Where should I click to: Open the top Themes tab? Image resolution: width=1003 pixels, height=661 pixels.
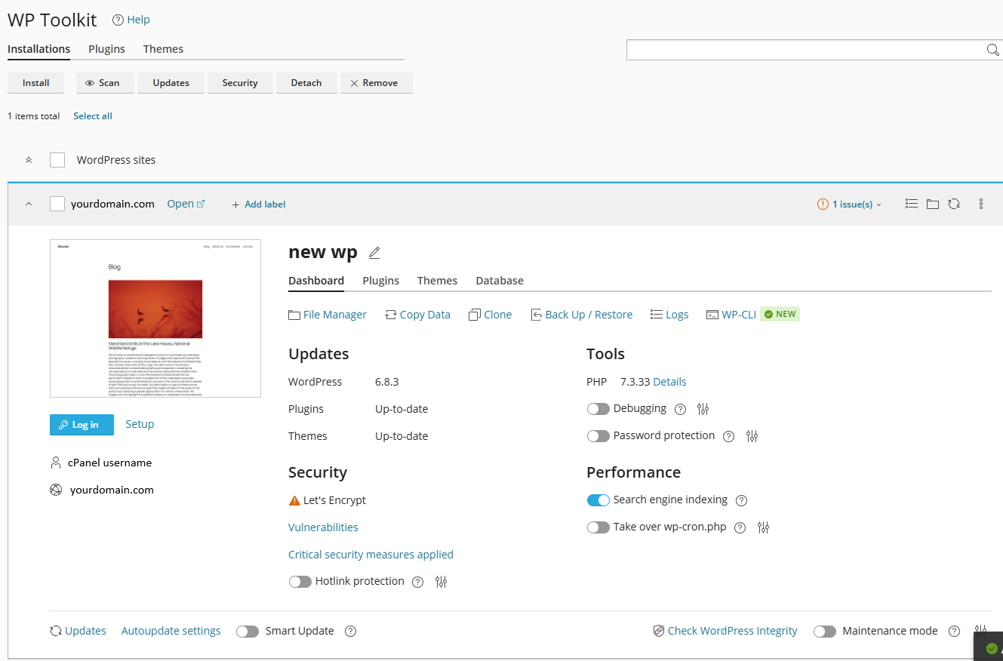coord(163,49)
